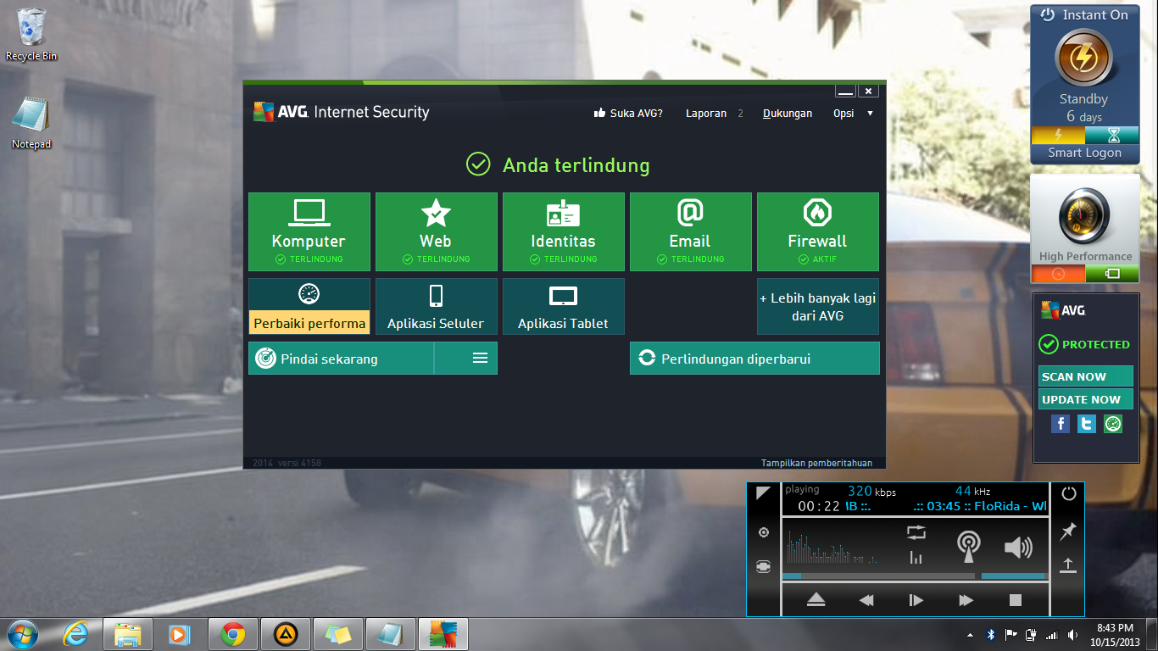This screenshot has height=651, width=1158.
Task: Adjust the player volume slider
Action: [1014, 576]
